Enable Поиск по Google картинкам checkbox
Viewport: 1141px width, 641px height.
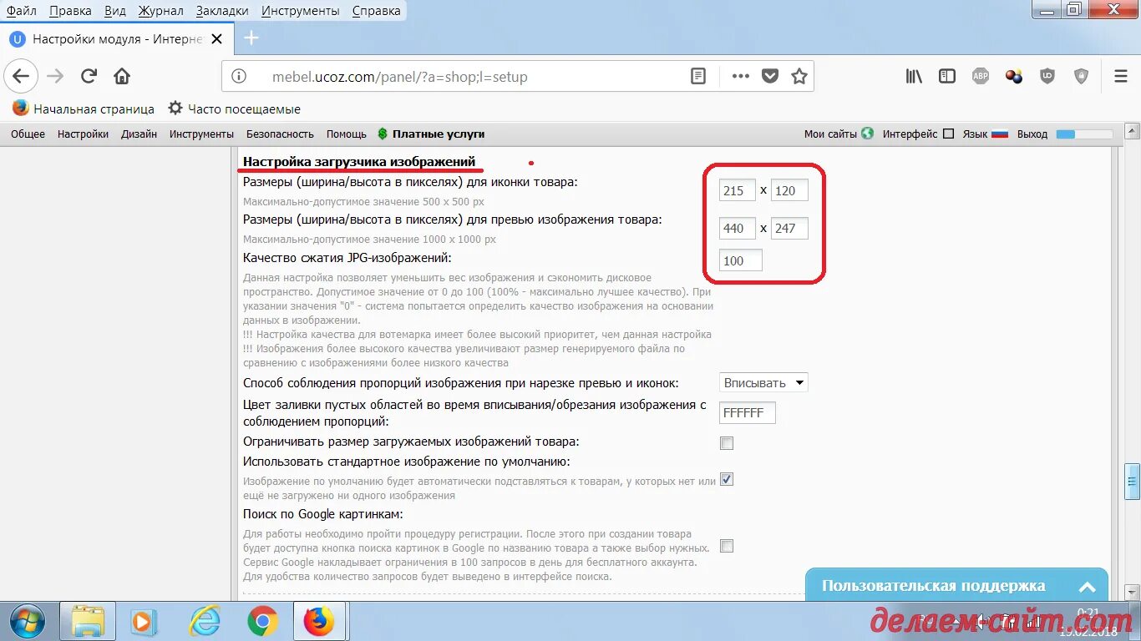click(x=727, y=547)
